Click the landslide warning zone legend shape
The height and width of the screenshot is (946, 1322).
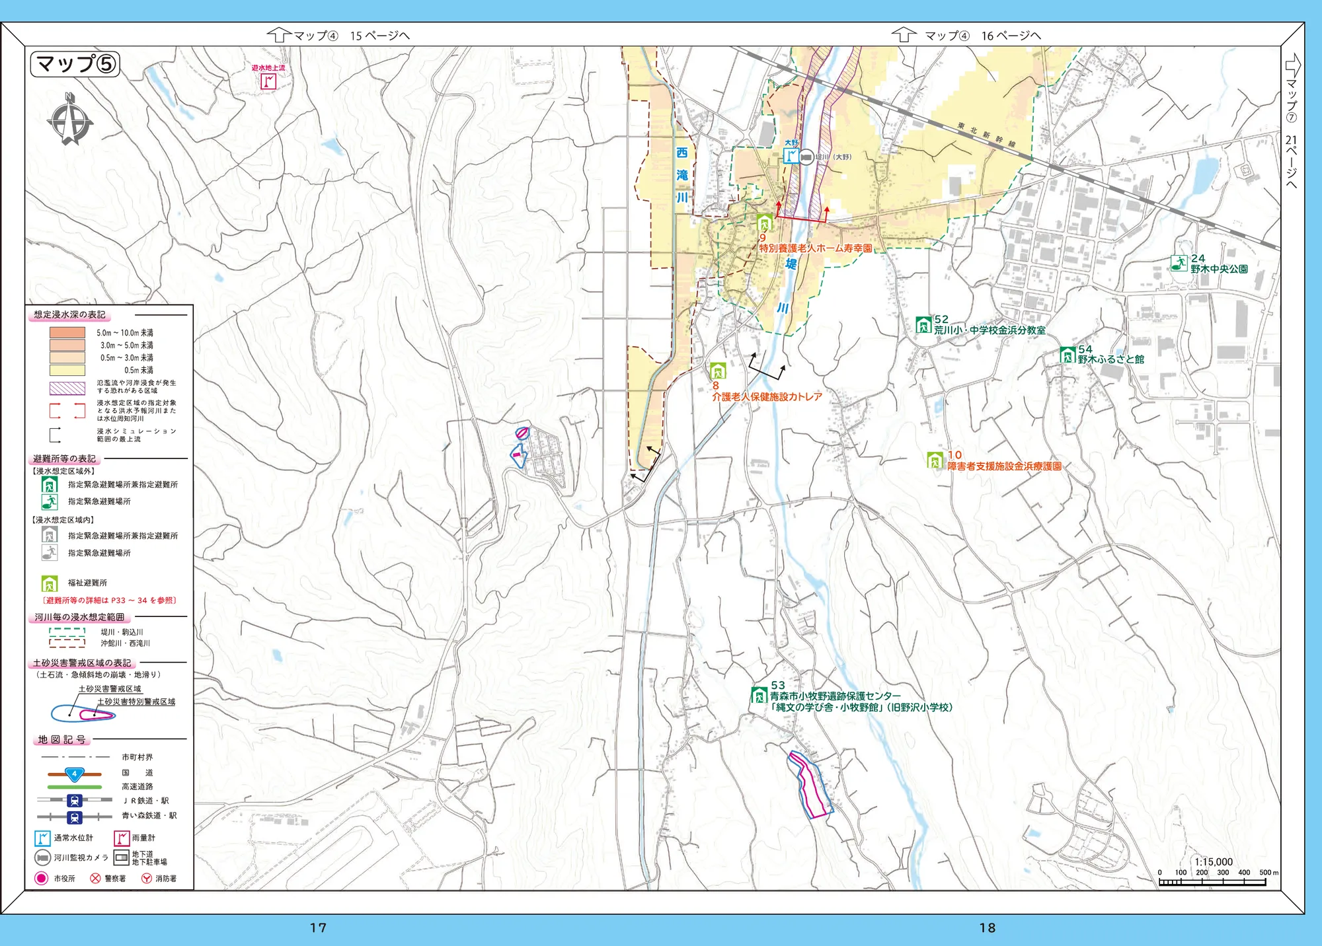(x=83, y=713)
